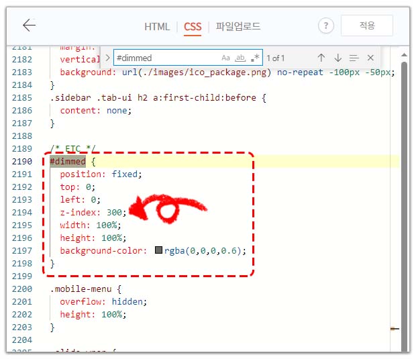Click the 'position: fixed;' line
The image size is (416, 359).
[101, 174]
